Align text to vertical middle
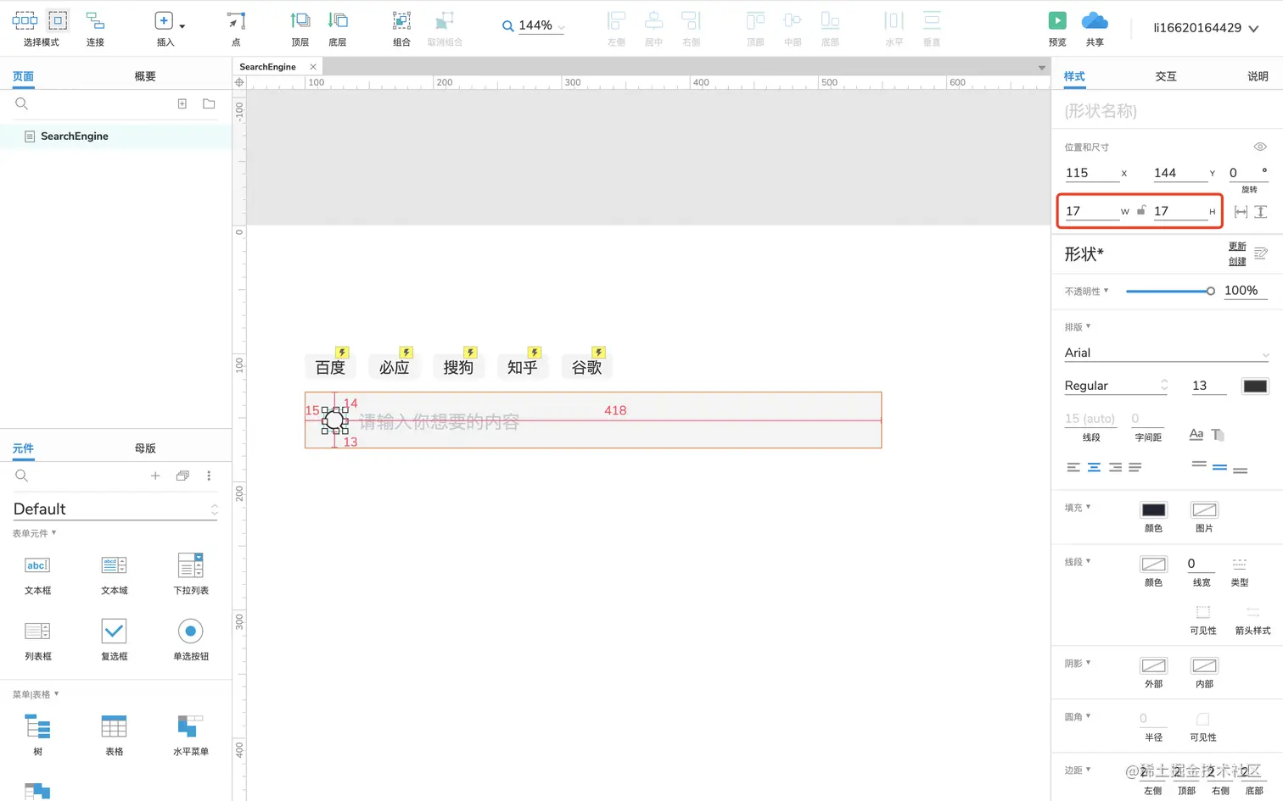 coord(1219,467)
